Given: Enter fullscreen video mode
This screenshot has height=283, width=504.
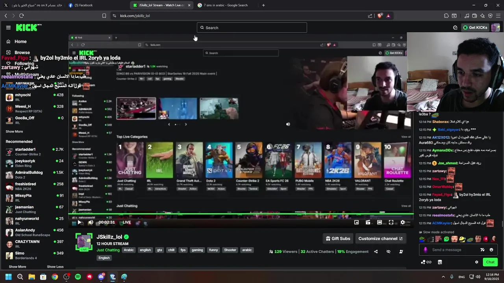Looking at the screenshot, I should pos(391,222).
